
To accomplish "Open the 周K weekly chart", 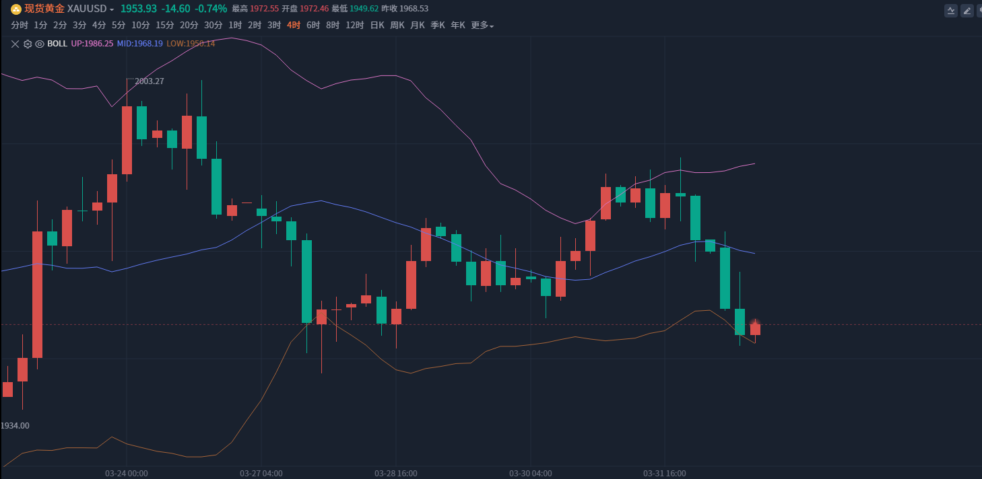I will (397, 26).
